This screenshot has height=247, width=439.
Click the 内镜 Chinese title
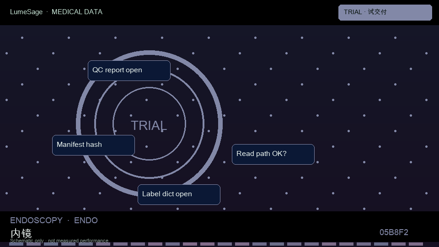tap(21, 233)
